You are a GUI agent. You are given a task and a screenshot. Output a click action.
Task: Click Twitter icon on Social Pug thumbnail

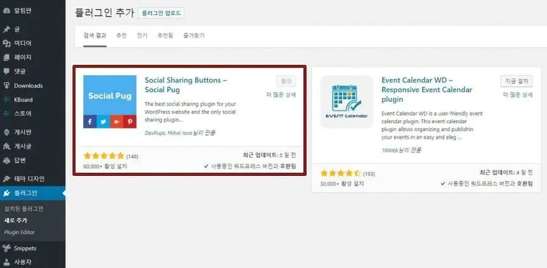click(x=103, y=122)
